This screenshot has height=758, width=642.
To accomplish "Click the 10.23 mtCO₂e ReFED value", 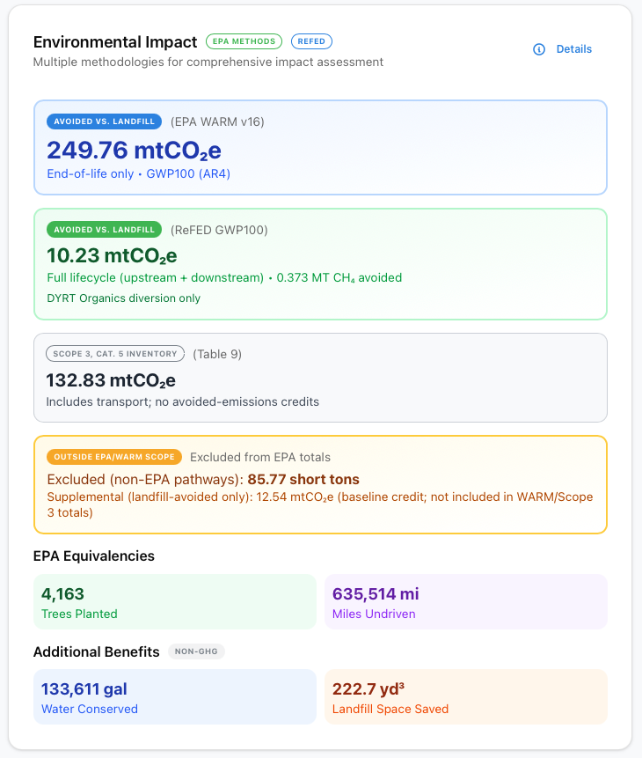I will coord(112,255).
